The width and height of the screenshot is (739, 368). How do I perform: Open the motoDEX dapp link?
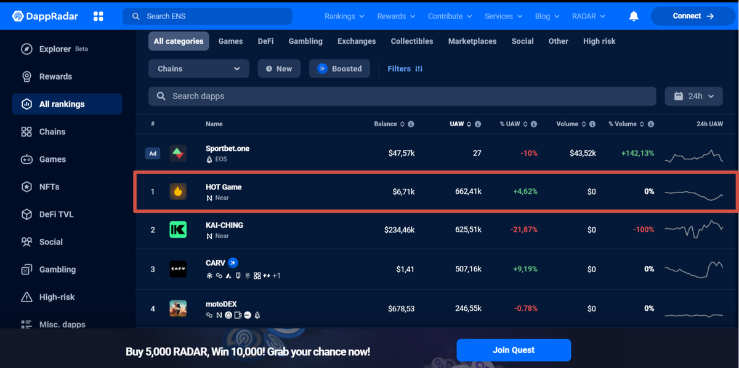pyautogui.click(x=221, y=304)
